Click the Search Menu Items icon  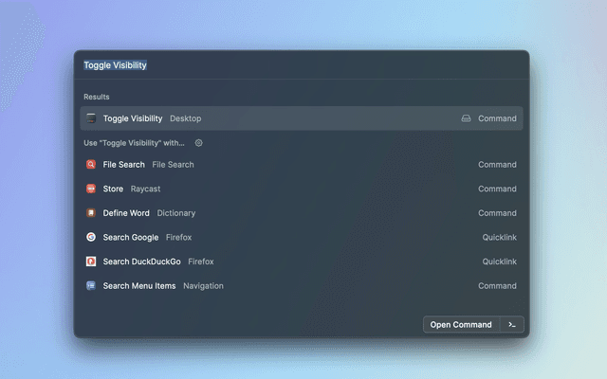(x=91, y=285)
